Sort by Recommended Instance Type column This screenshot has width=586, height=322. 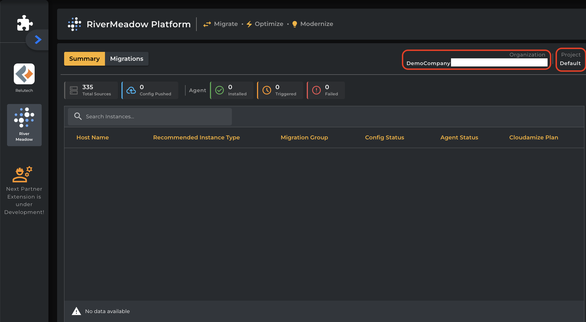tap(196, 137)
